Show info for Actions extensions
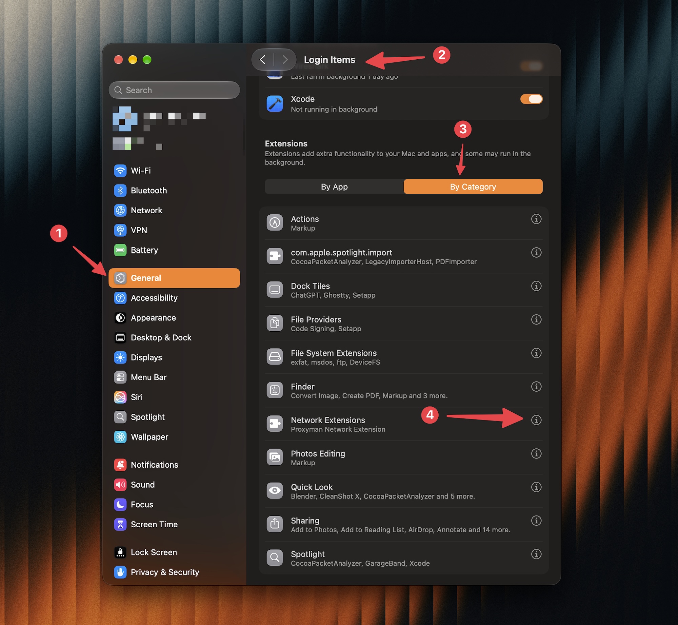This screenshot has width=678, height=625. click(x=536, y=219)
